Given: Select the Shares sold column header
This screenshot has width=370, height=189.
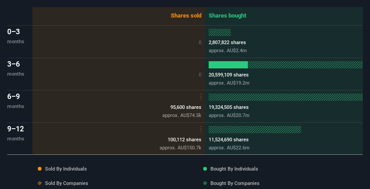Looking at the screenshot, I should click(x=186, y=16).
